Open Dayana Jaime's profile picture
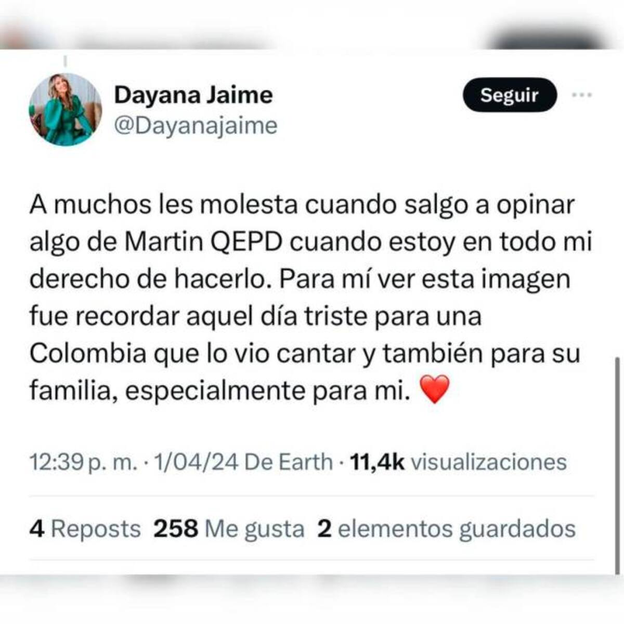The height and width of the screenshot is (624, 624). tap(65, 109)
